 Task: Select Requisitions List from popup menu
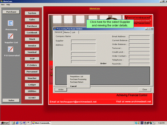click(76, 76)
